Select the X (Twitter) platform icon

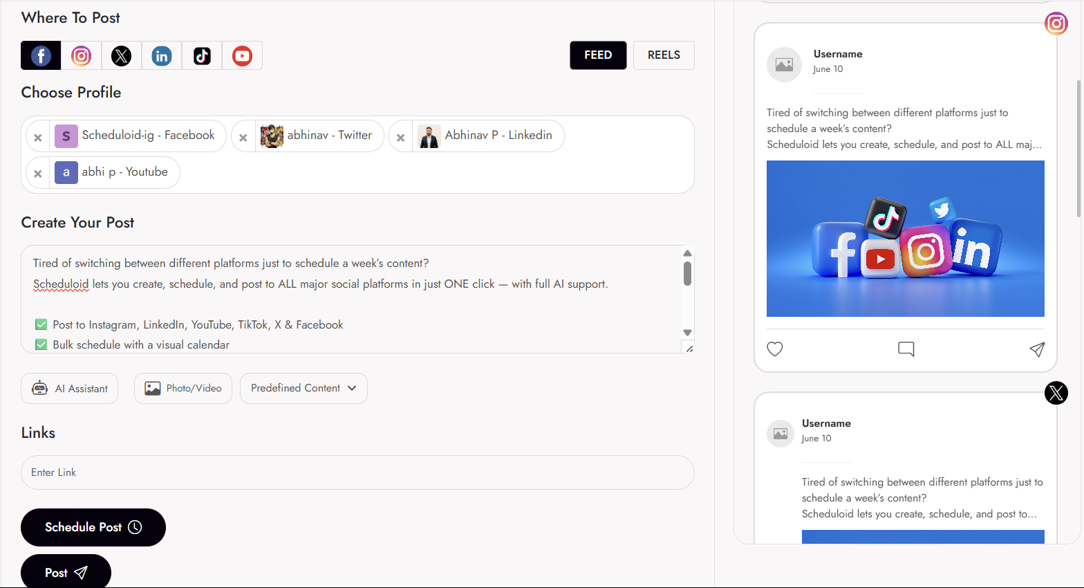click(121, 55)
